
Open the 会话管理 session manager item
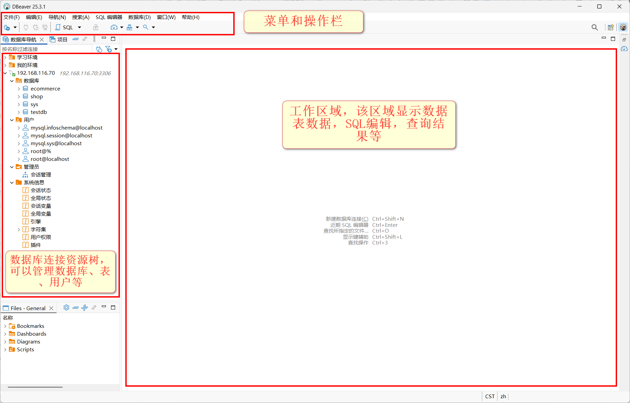click(41, 175)
